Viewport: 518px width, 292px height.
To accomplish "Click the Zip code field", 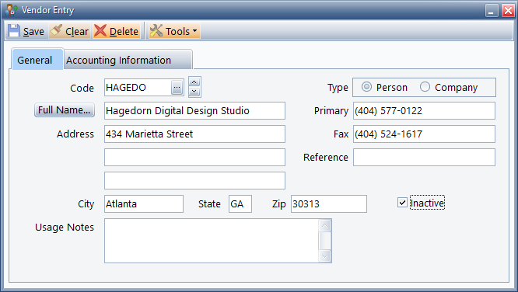I will tap(329, 203).
